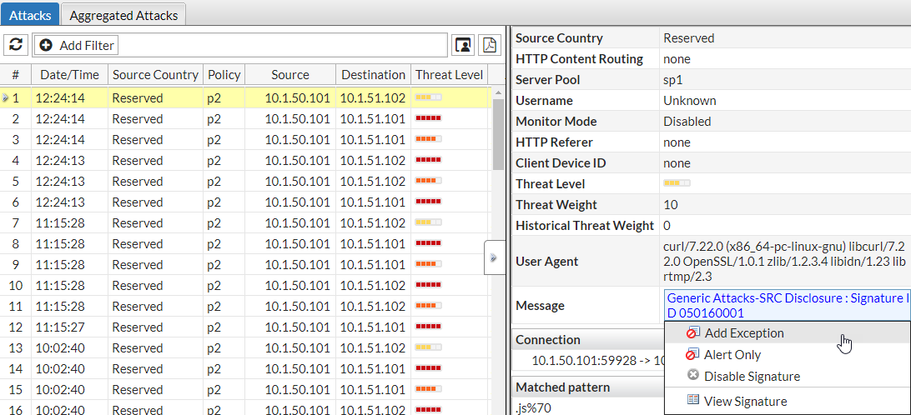Click the Username value Unknown
This screenshot has width=911, height=415.
point(690,101)
